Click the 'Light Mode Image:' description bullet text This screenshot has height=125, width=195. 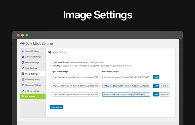pos(78,62)
